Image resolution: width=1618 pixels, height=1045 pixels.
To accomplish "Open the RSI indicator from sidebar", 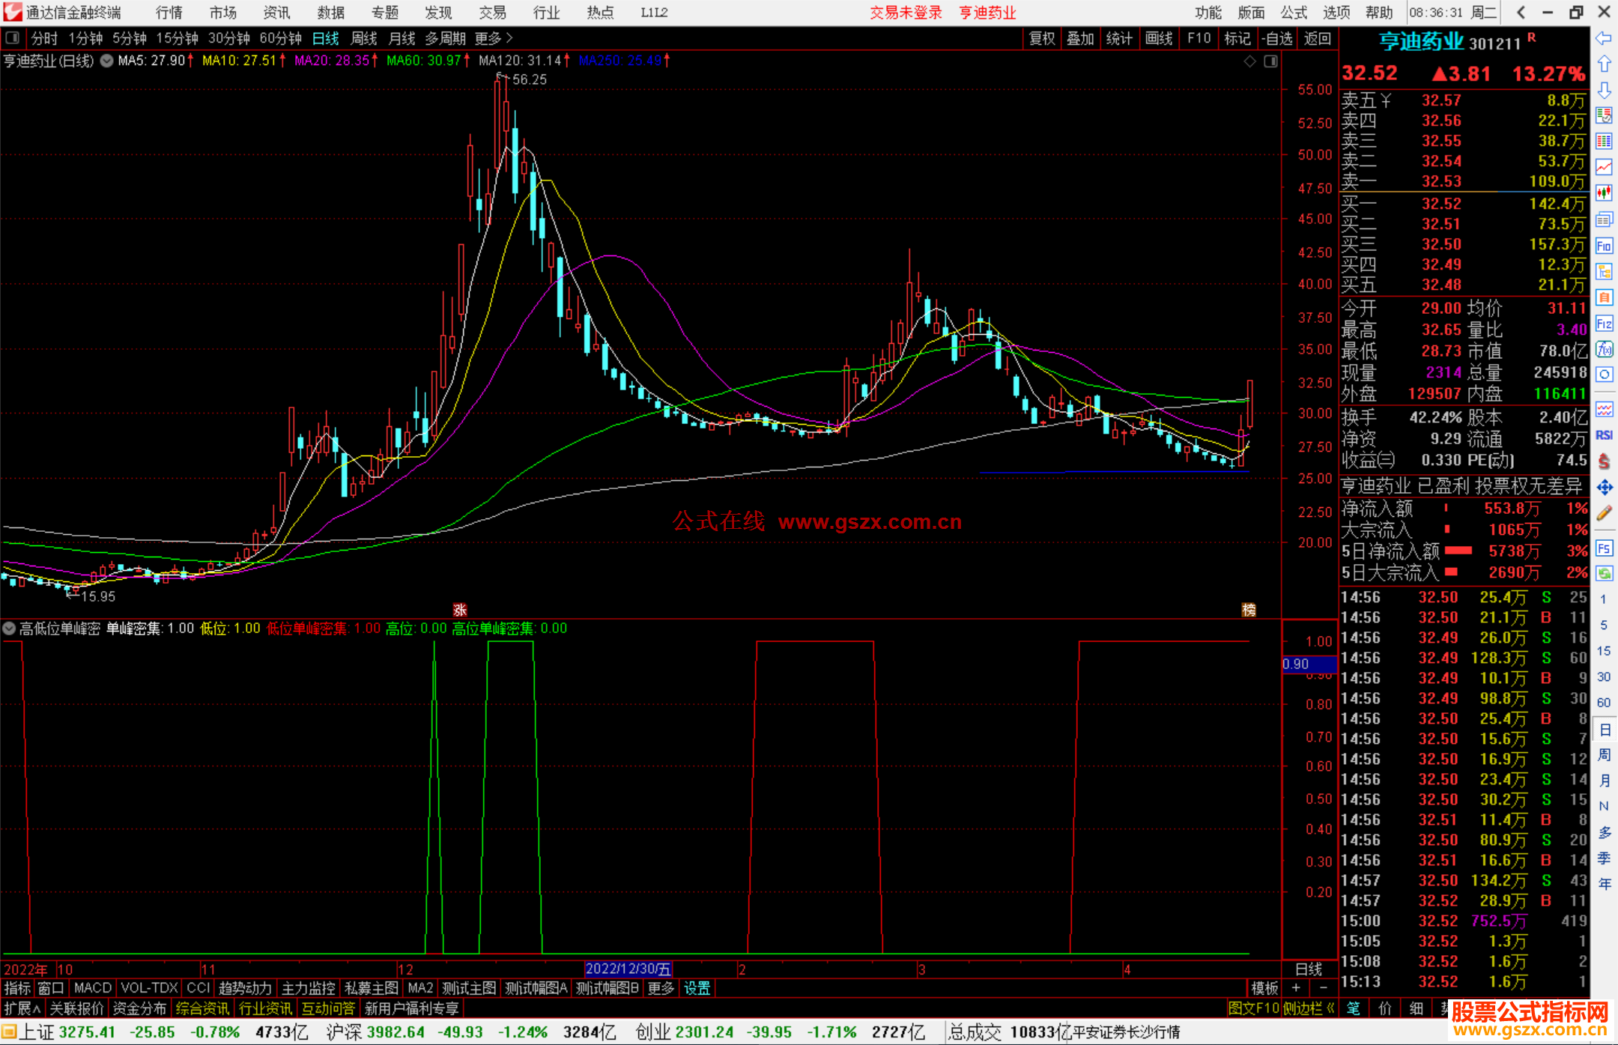I will [1604, 435].
